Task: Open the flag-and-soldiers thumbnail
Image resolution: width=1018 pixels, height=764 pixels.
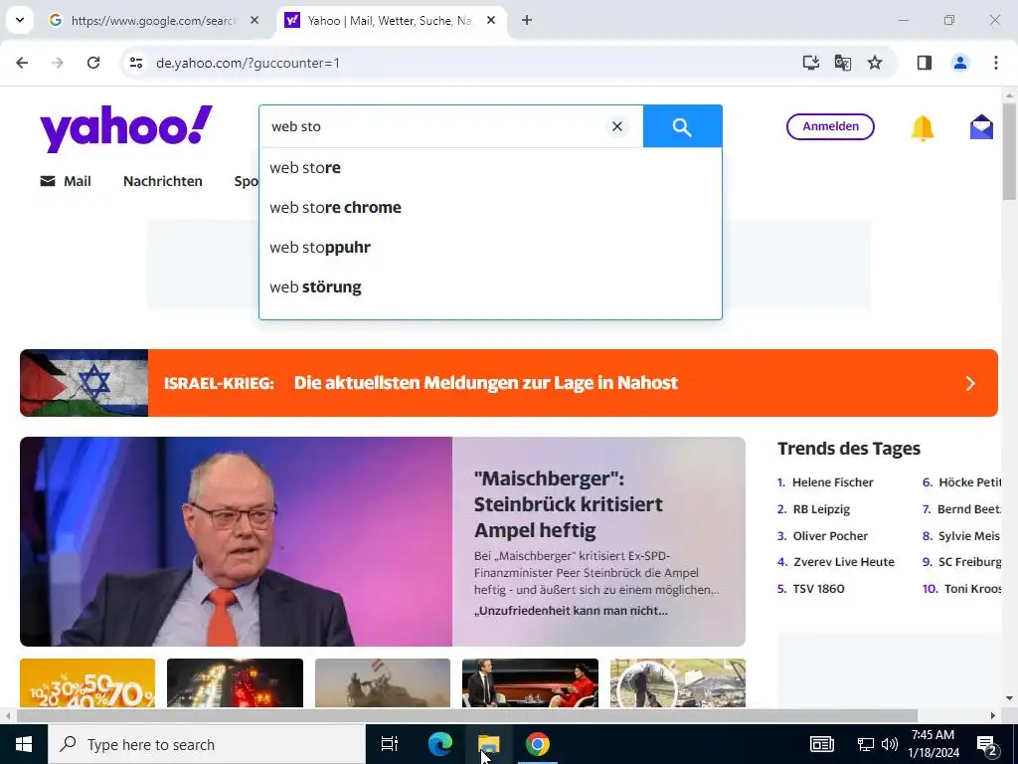Action: click(x=383, y=682)
